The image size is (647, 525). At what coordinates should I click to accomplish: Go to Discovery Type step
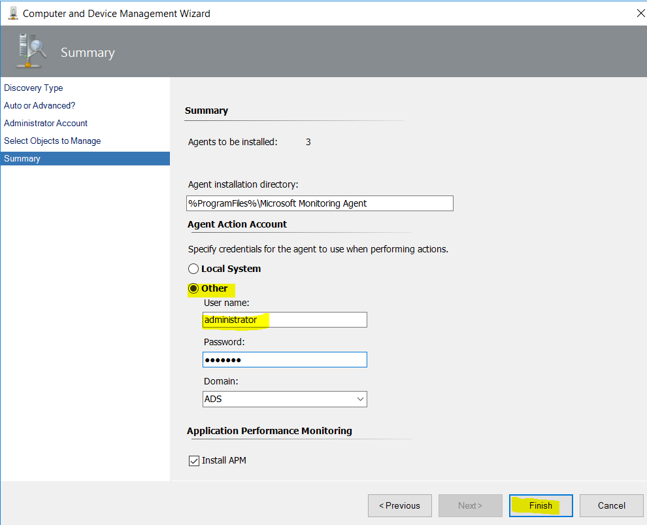[x=33, y=88]
